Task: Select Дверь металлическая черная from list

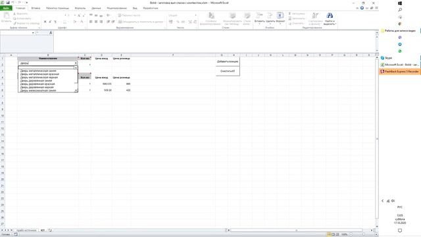Action: 39,78
